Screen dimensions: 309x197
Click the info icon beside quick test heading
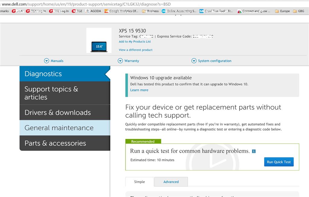254,151
